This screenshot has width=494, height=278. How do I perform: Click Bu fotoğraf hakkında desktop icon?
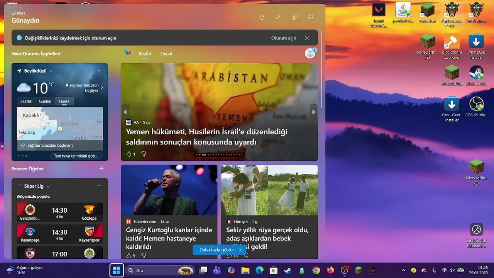click(476, 235)
